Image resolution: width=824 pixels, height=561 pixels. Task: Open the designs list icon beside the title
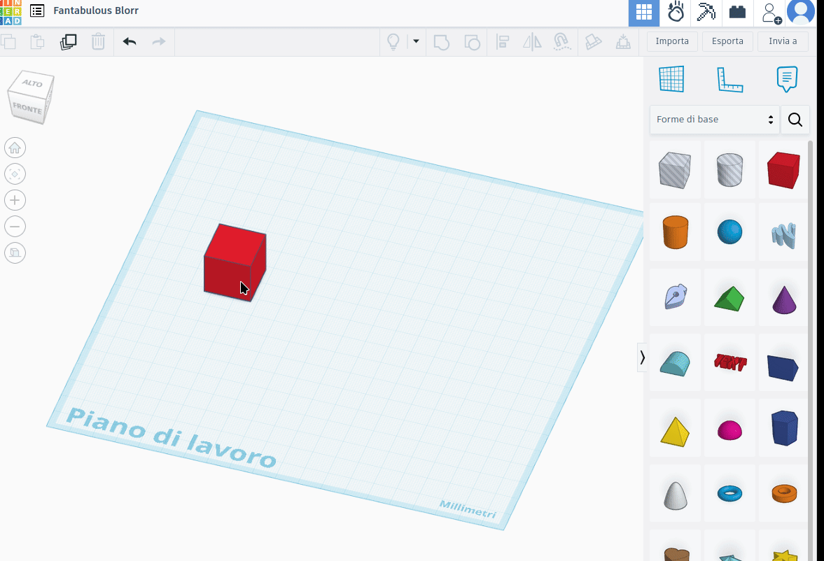pos(37,10)
